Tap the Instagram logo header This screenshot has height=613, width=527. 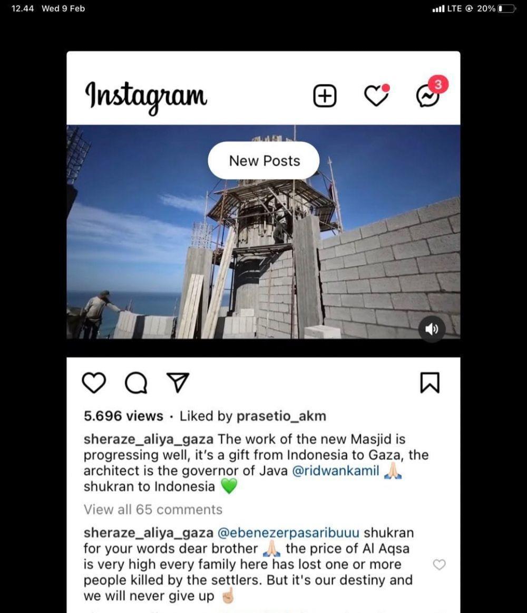coord(146,96)
